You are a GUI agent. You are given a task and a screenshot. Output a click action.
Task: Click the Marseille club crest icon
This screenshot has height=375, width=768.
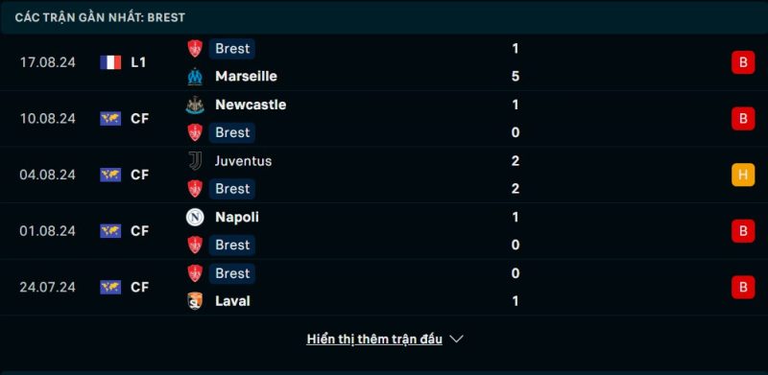[195, 77]
